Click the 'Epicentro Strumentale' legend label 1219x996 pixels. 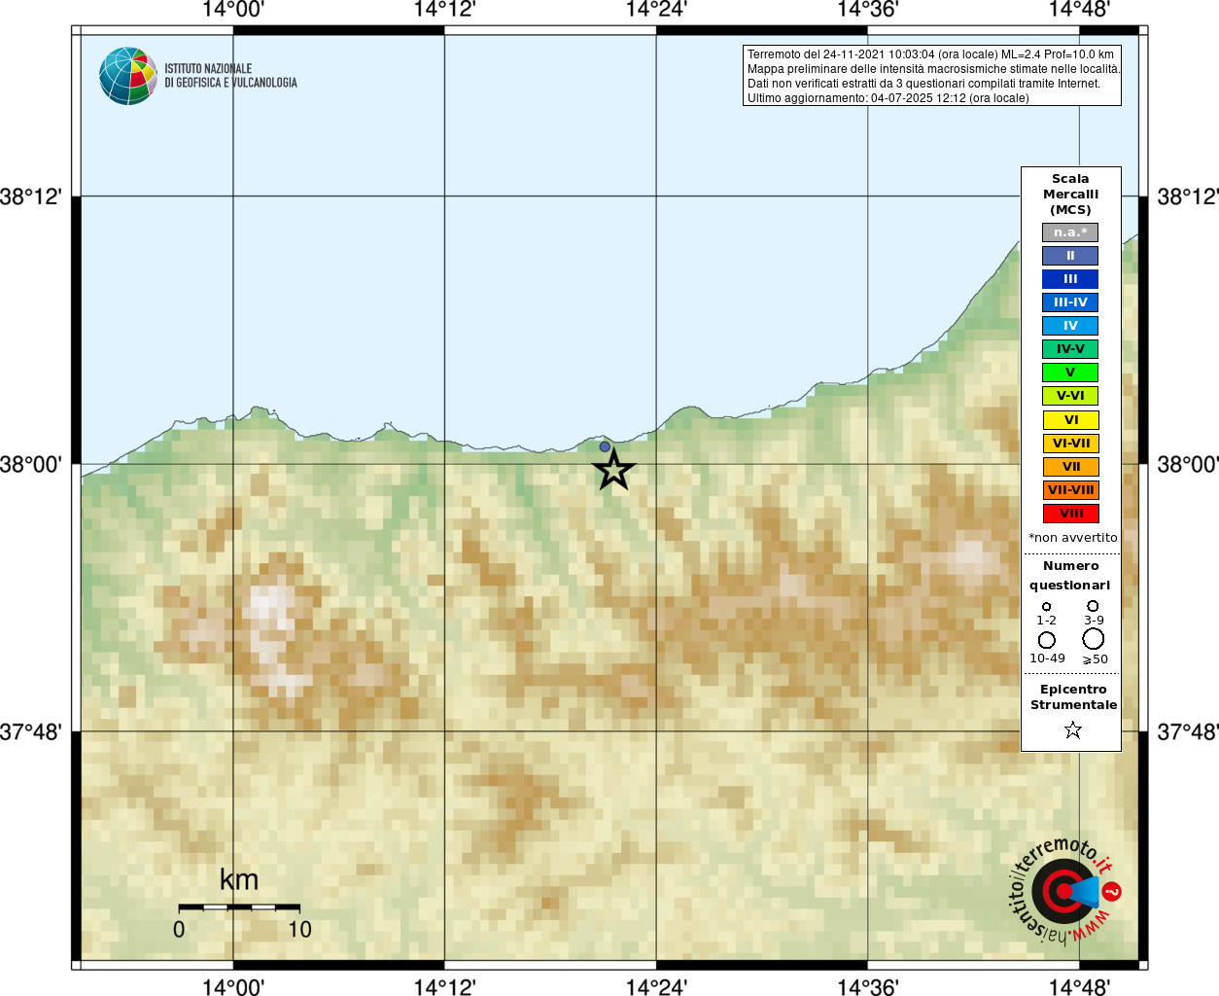tap(1073, 697)
